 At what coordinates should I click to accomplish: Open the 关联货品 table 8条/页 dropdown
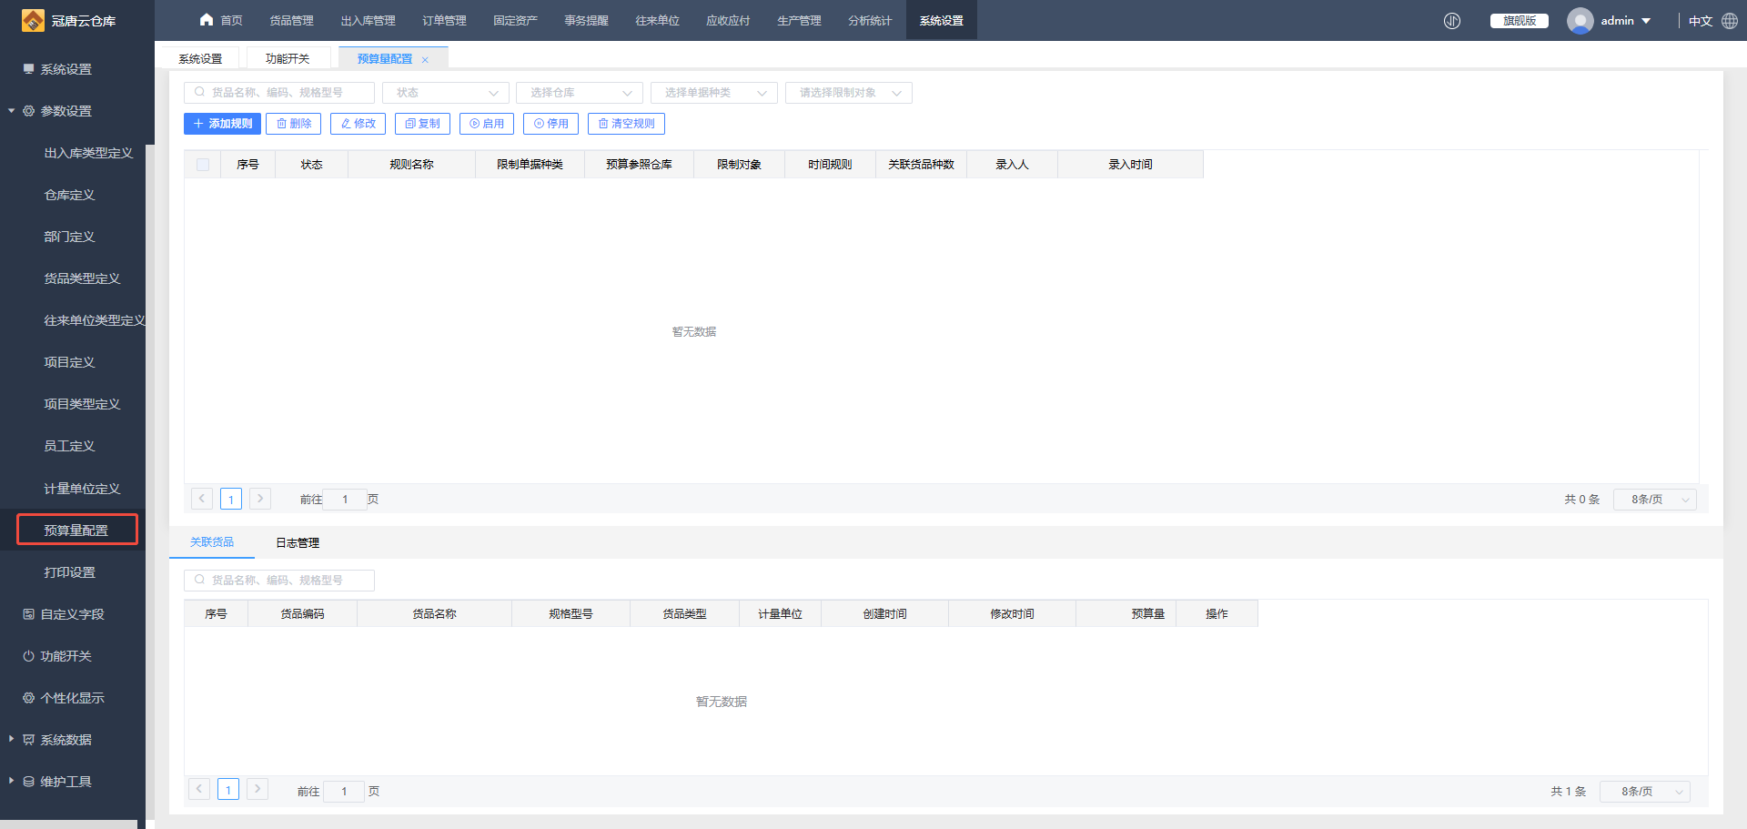coord(1645,792)
